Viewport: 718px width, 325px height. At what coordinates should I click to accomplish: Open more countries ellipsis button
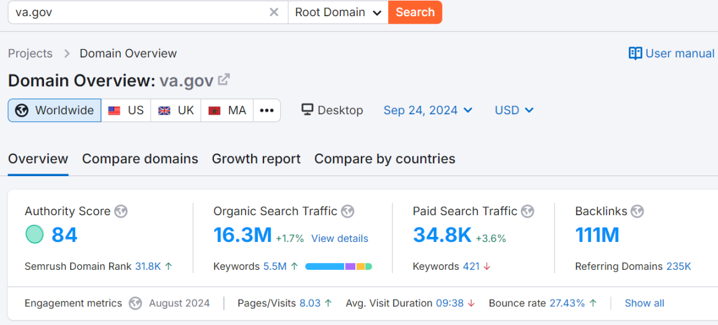pos(267,110)
